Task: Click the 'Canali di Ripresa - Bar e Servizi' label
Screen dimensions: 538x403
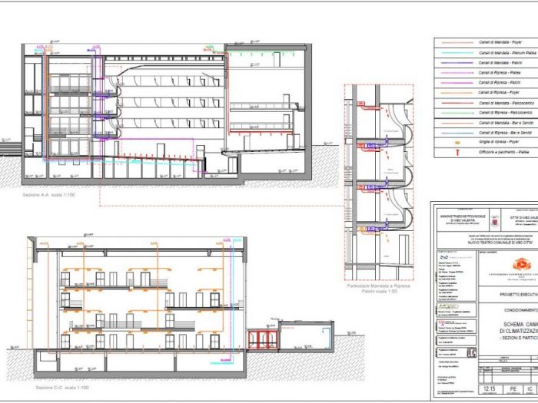Action: [506, 133]
